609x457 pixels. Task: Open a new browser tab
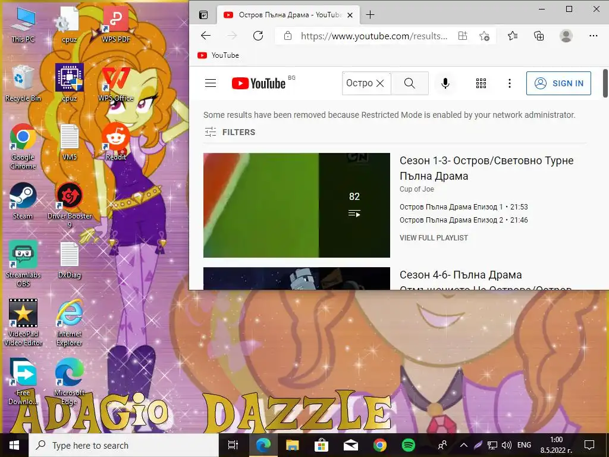coord(370,15)
